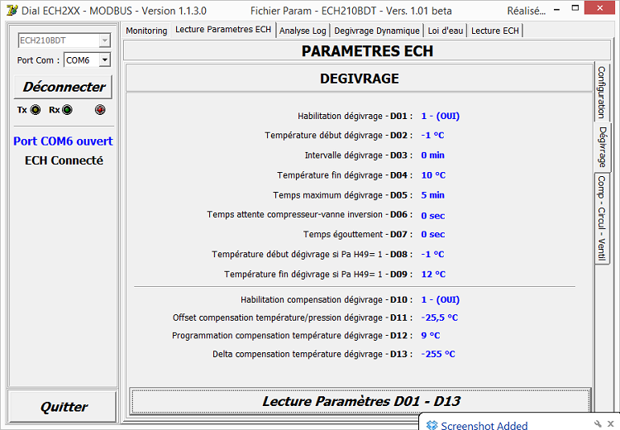Open the Lecture ECH tab
Screen dimensions: 620x430
click(495, 31)
